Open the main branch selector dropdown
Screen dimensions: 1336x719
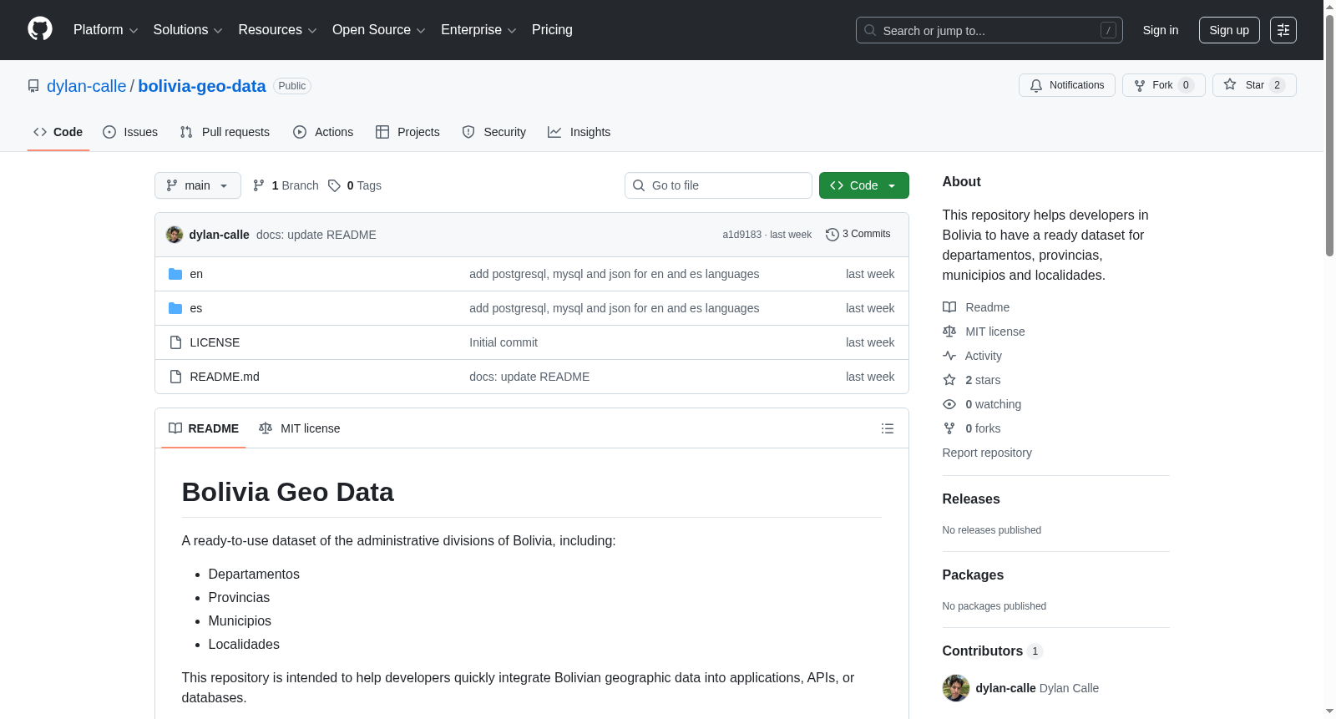[x=198, y=185]
